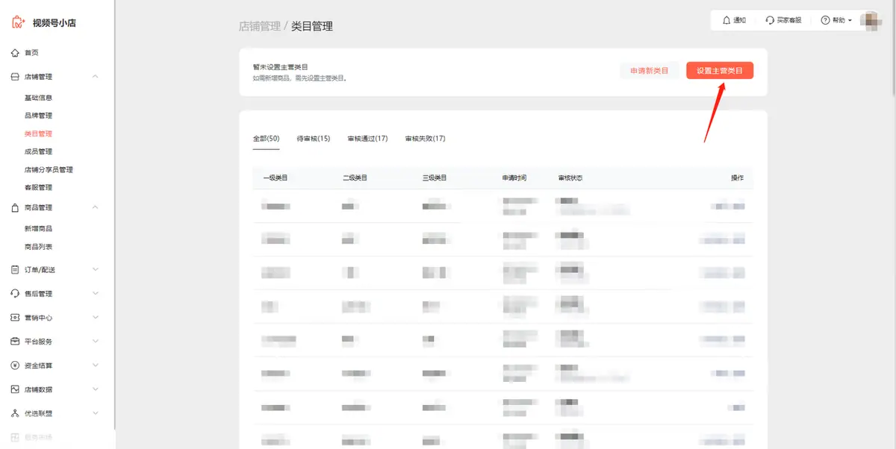
Task: Select 类目管理 in the sidebar
Action: coord(38,134)
